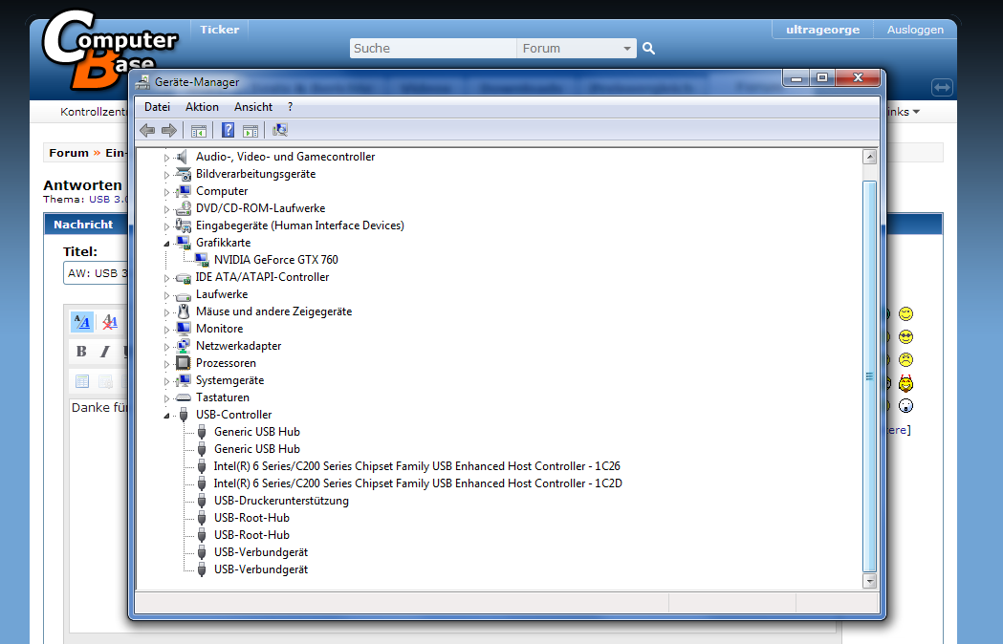Viewport: 1003px width, 644px height.
Task: Click the Netzwerkadapter icon
Action: click(183, 345)
